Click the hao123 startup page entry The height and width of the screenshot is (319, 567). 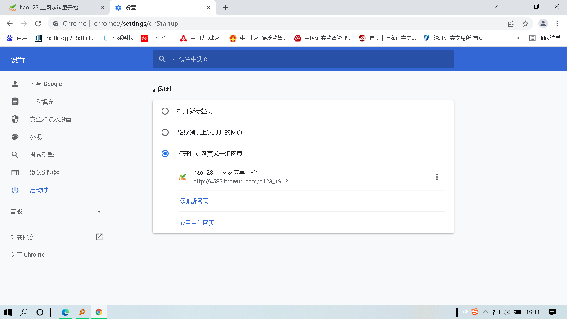pyautogui.click(x=312, y=177)
